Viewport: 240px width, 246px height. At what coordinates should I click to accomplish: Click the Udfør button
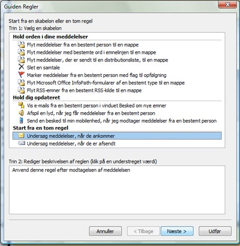[215, 231]
